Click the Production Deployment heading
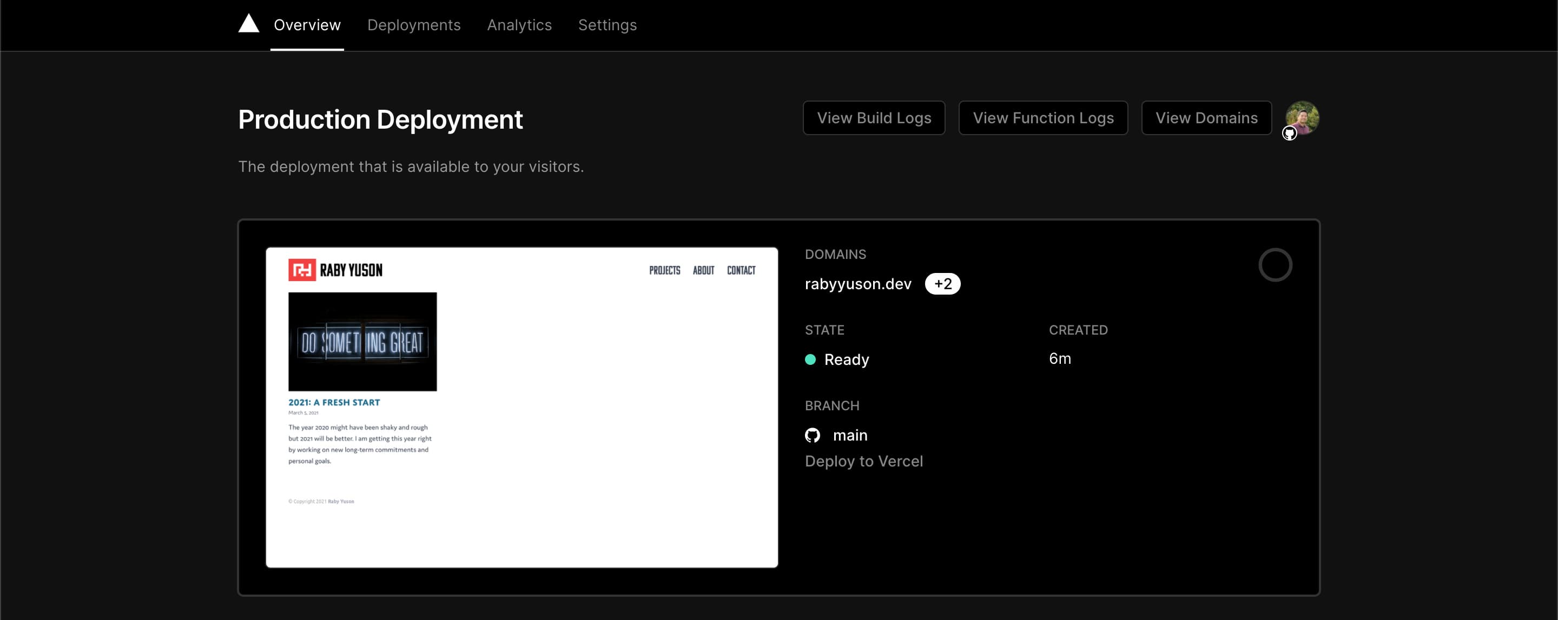 [380, 119]
